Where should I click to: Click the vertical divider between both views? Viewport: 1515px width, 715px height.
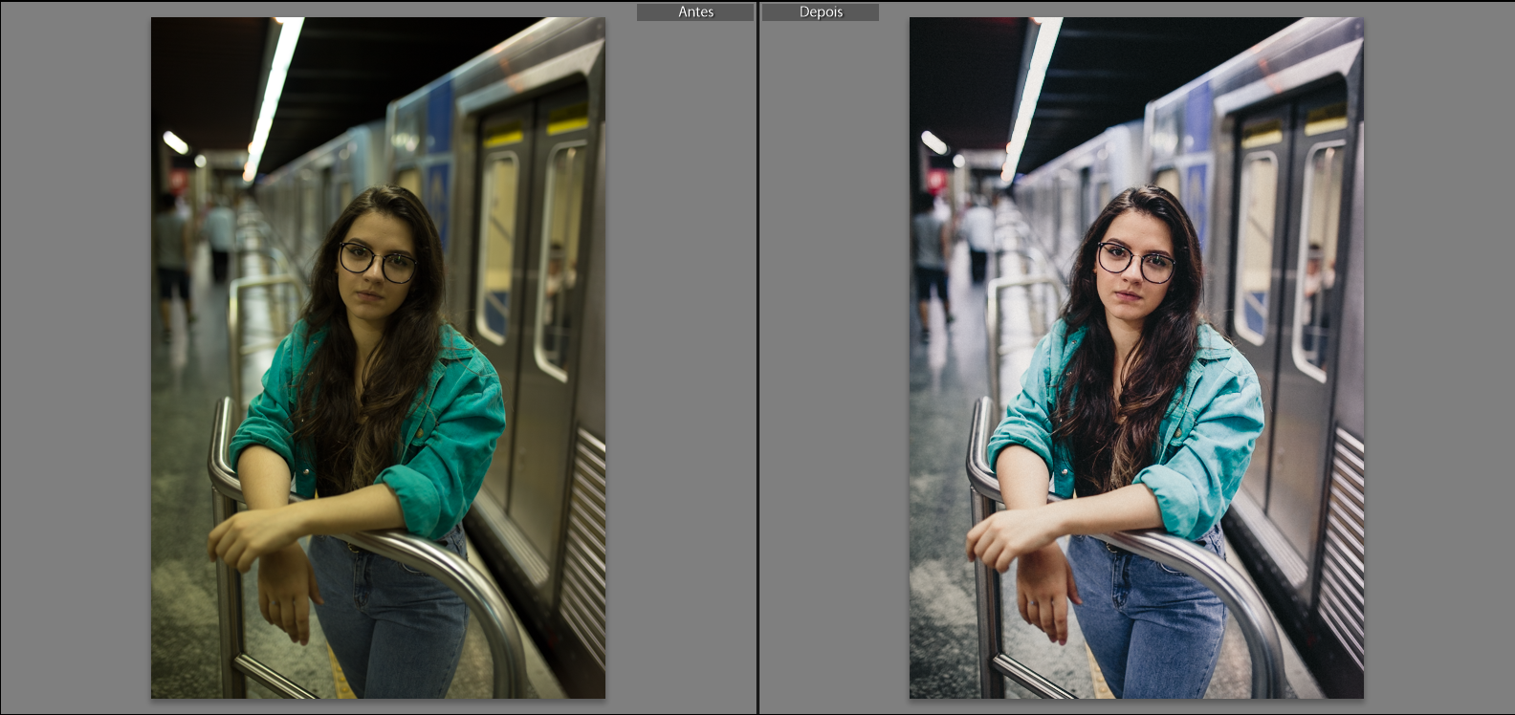(757, 357)
